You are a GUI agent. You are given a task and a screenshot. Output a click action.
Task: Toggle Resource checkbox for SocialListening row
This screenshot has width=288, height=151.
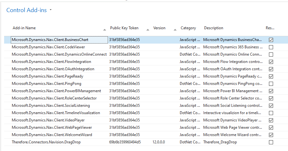tap(271, 106)
